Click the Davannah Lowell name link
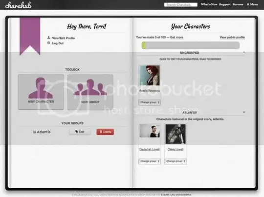This screenshot has width=264, height=197. [150, 149]
